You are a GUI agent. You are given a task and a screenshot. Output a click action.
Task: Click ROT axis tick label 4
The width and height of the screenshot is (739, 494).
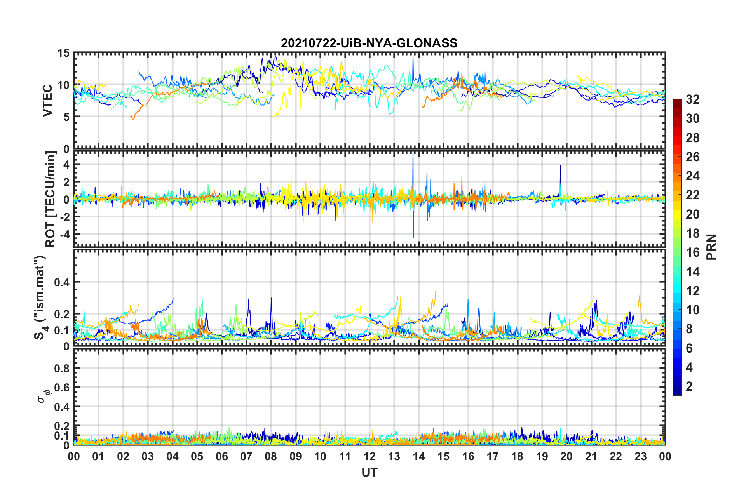[66, 165]
